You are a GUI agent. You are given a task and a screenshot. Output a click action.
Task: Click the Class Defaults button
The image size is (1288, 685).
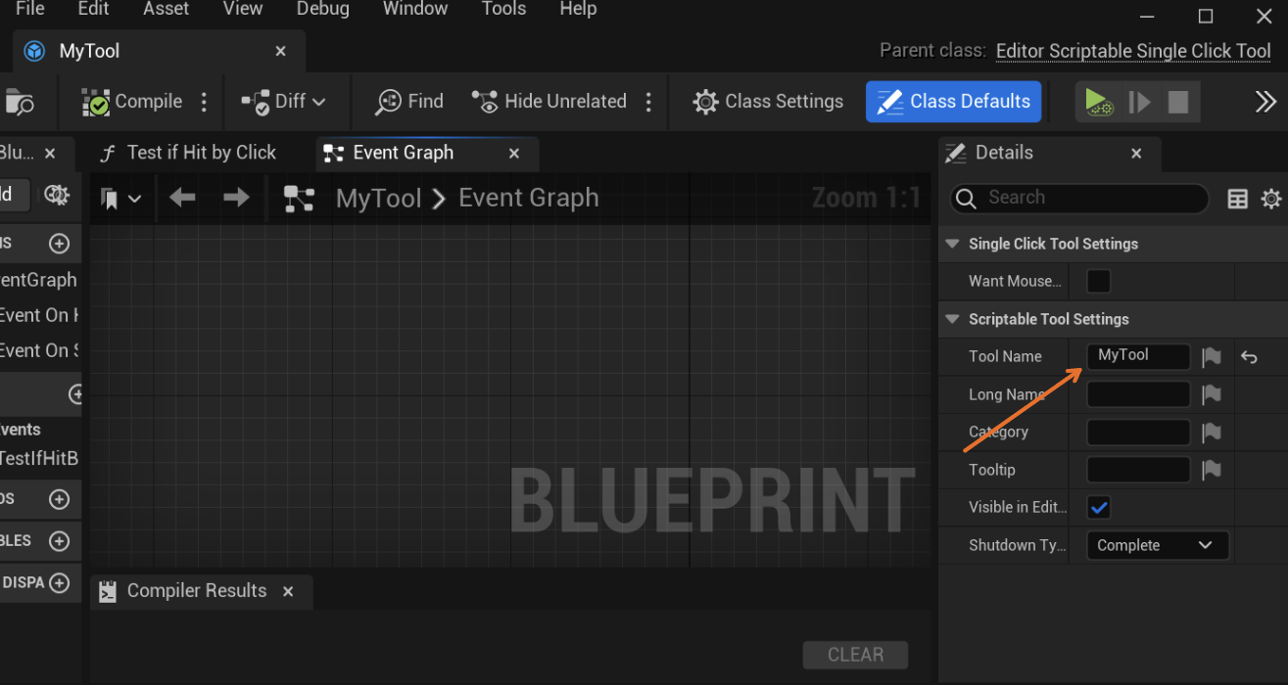[x=953, y=102]
